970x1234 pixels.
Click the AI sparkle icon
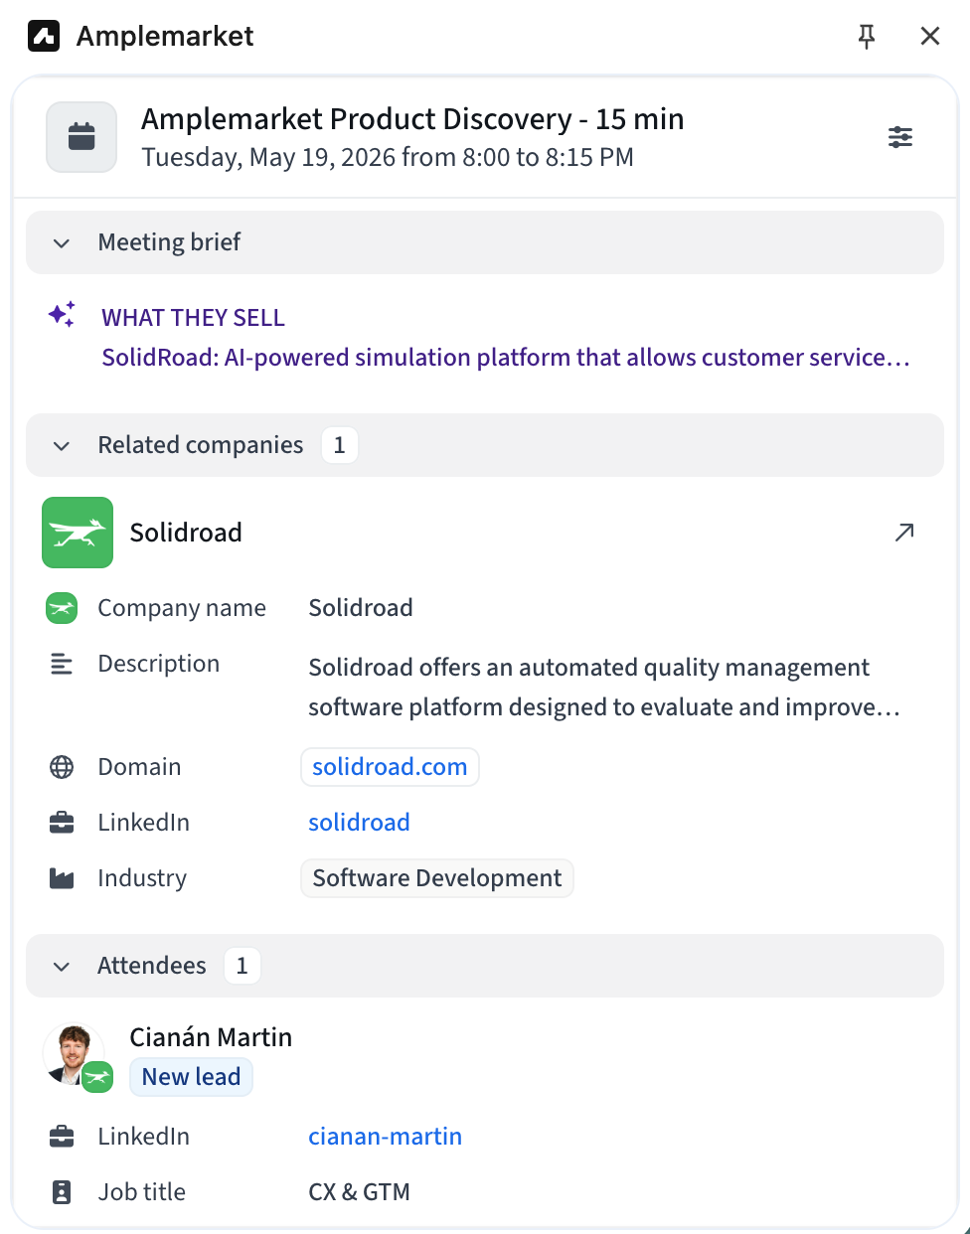pos(62,315)
